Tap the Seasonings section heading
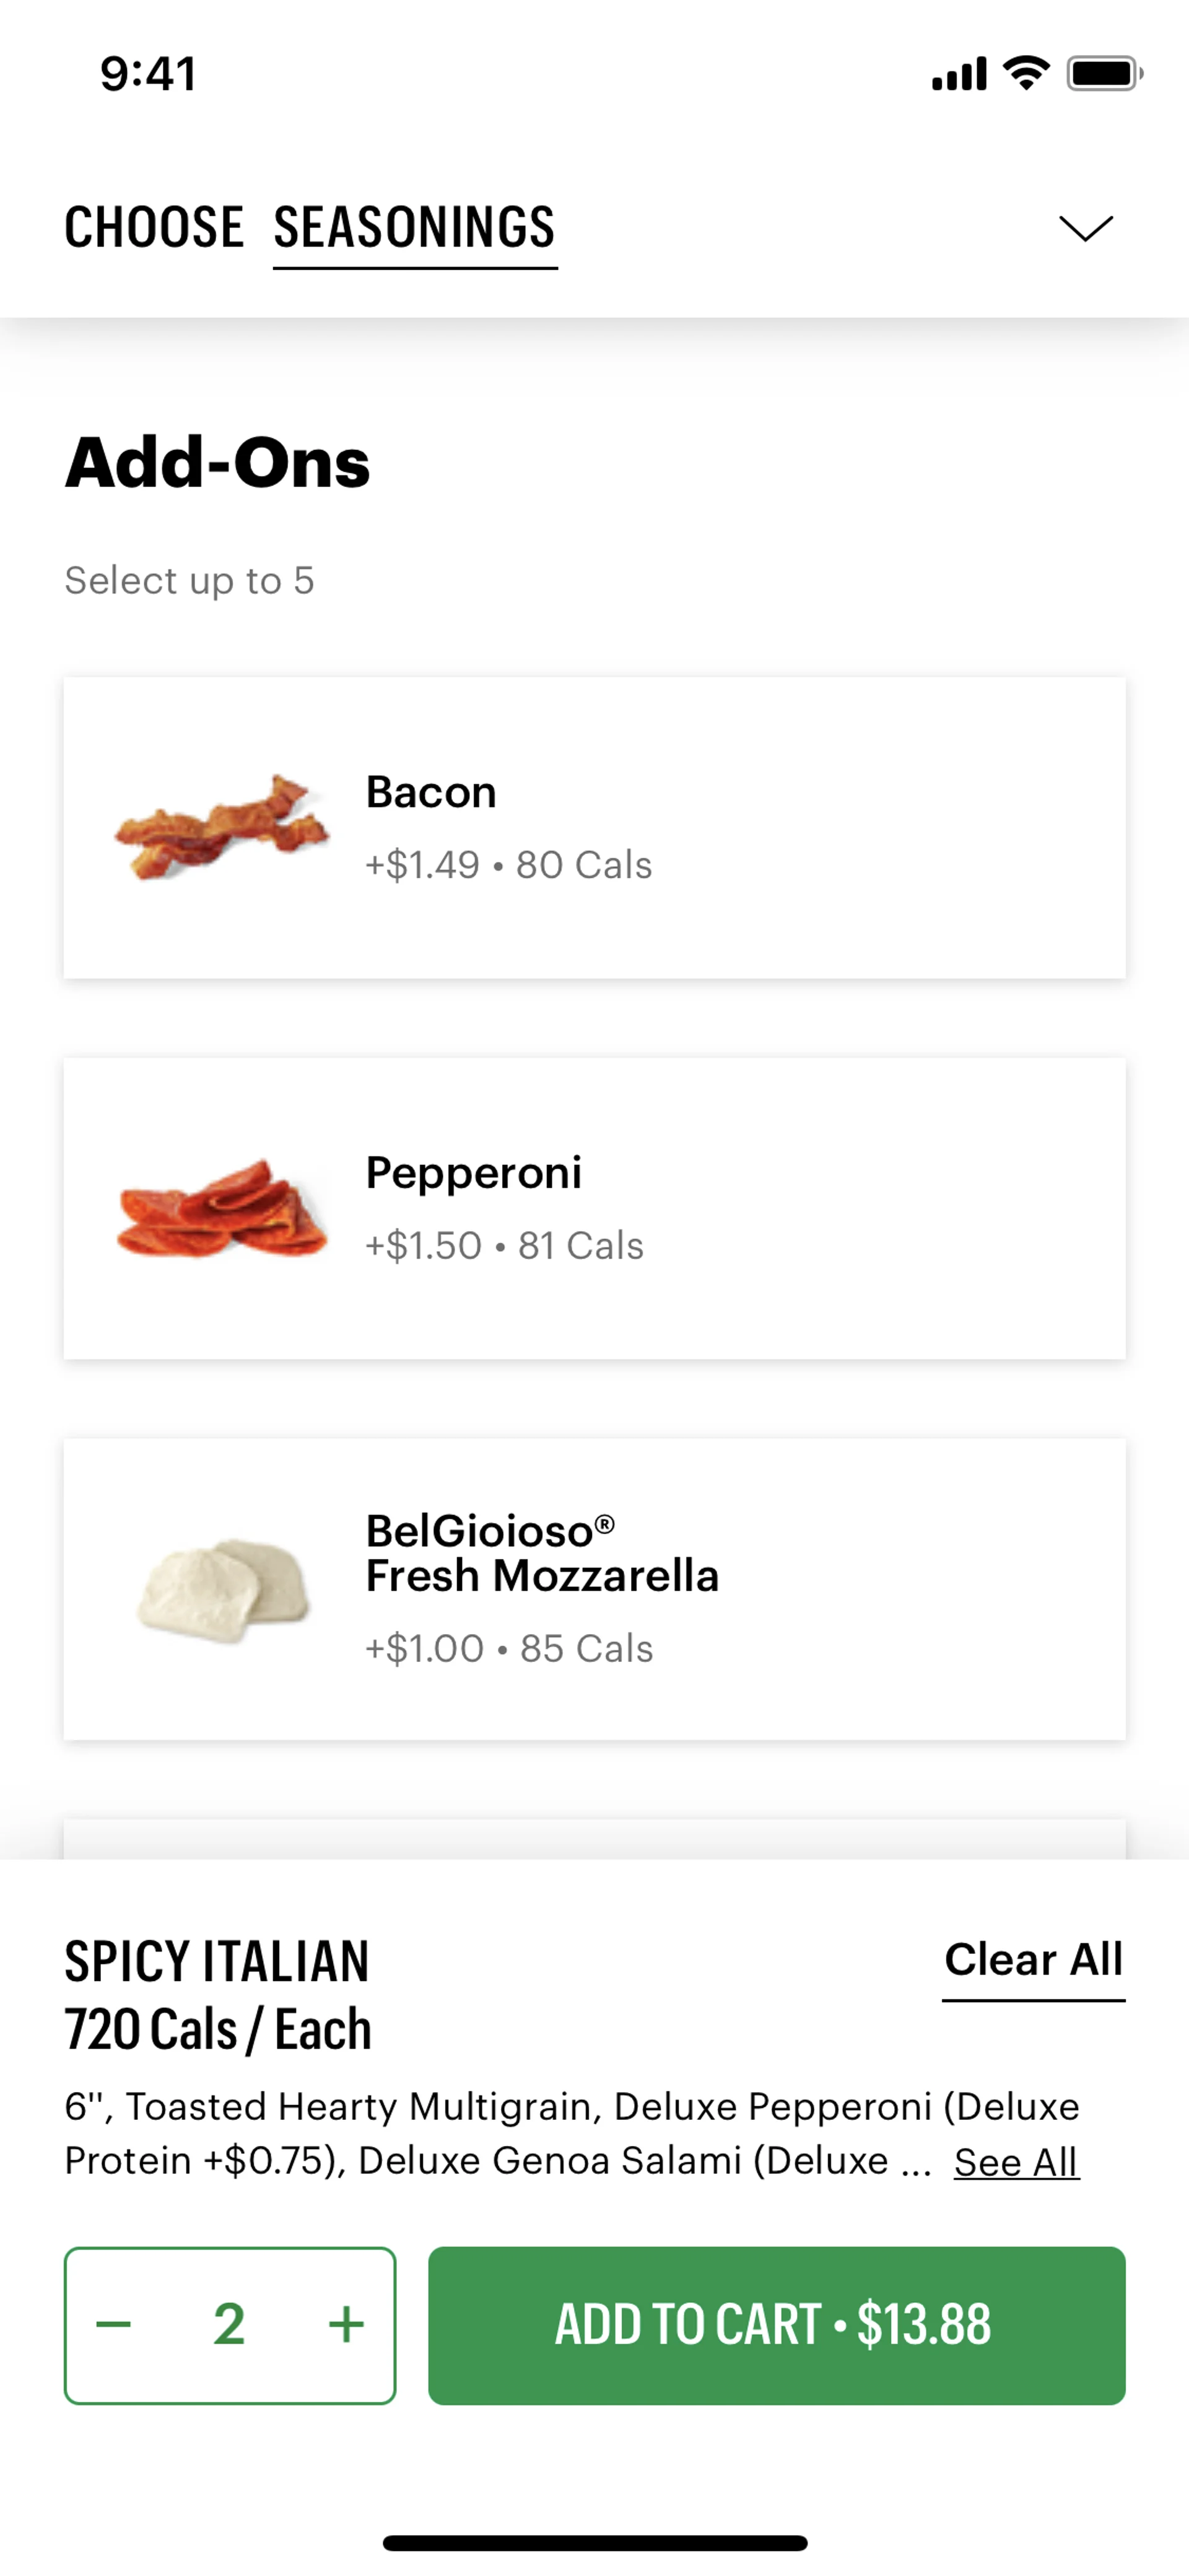The width and height of the screenshot is (1189, 2576). click(x=415, y=228)
